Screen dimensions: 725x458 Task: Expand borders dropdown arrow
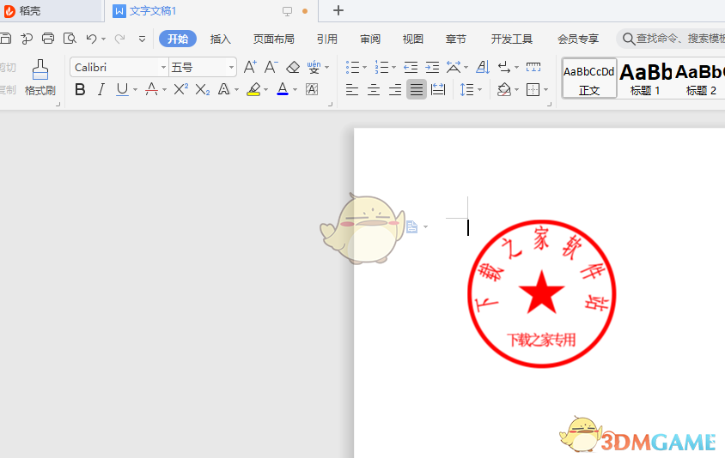pos(546,89)
